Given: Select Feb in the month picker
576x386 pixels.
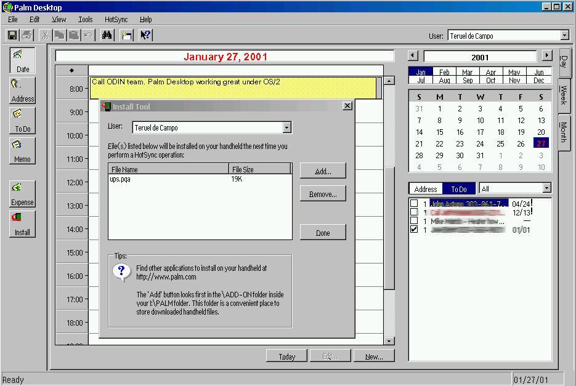Looking at the screenshot, I should [x=445, y=72].
